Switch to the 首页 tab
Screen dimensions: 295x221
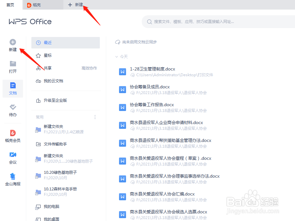click(10, 5)
